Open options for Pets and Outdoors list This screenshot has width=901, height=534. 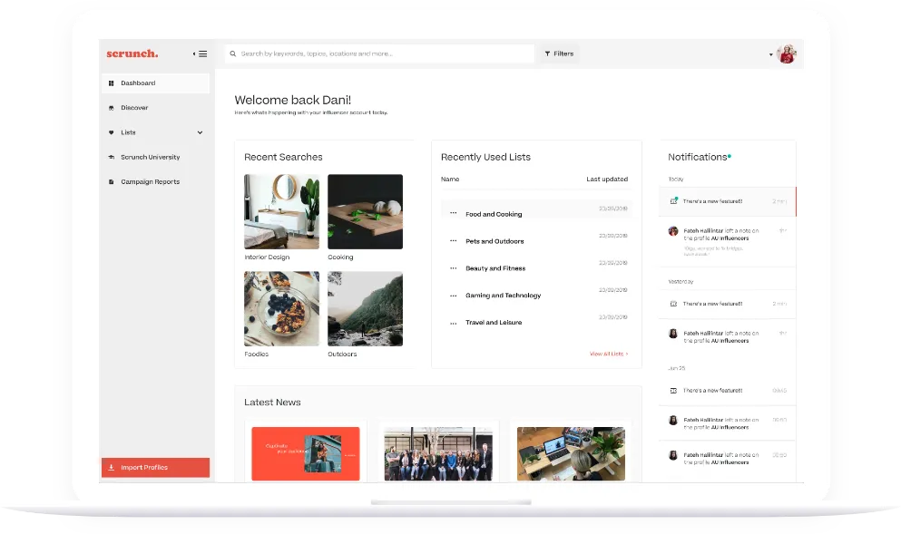pos(454,240)
